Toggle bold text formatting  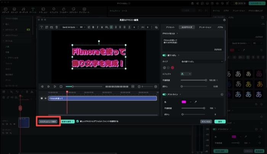tap(93, 27)
